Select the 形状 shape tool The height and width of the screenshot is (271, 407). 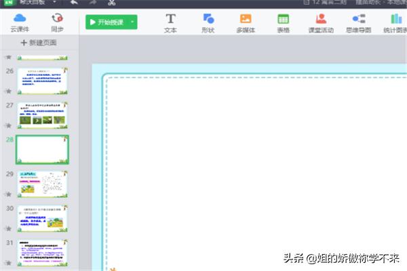pyautogui.click(x=208, y=22)
